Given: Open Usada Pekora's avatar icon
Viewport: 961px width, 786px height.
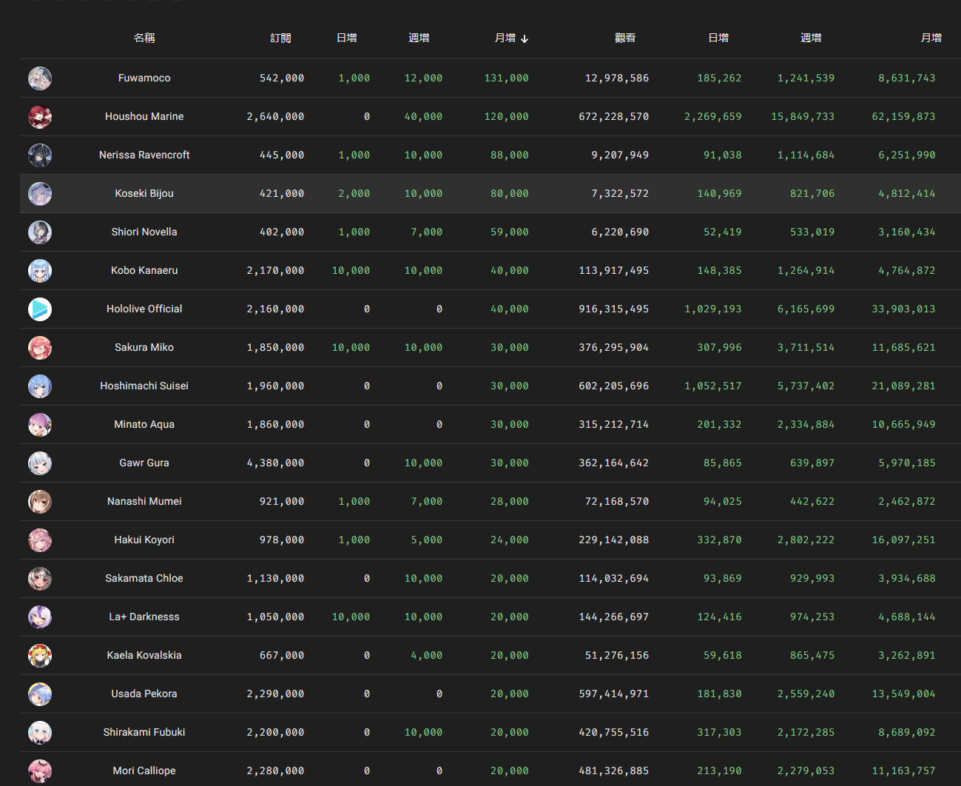Looking at the screenshot, I should (40, 694).
